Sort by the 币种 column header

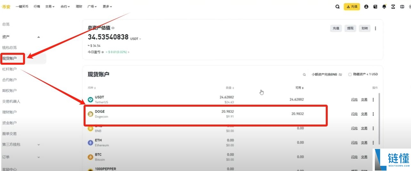[x=92, y=88]
